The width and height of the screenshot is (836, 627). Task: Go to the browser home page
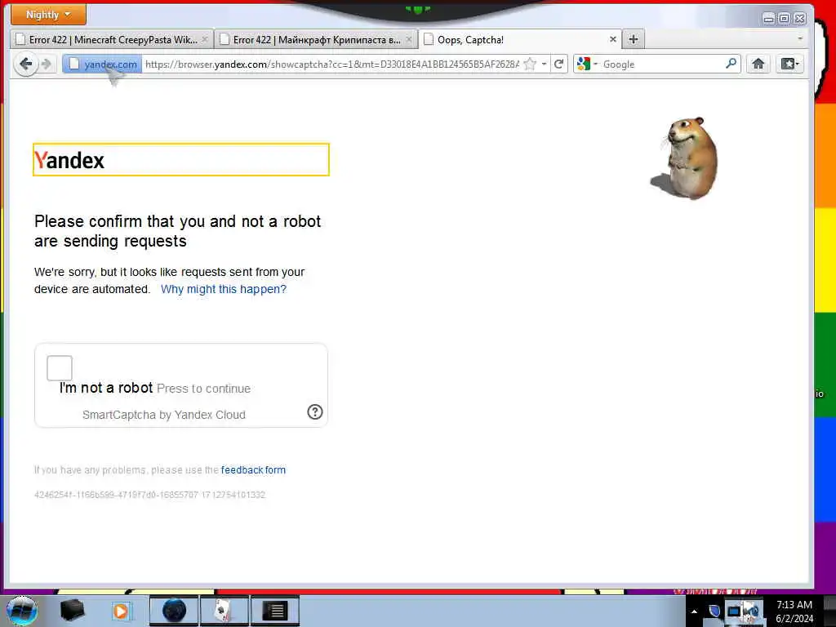[x=758, y=64]
